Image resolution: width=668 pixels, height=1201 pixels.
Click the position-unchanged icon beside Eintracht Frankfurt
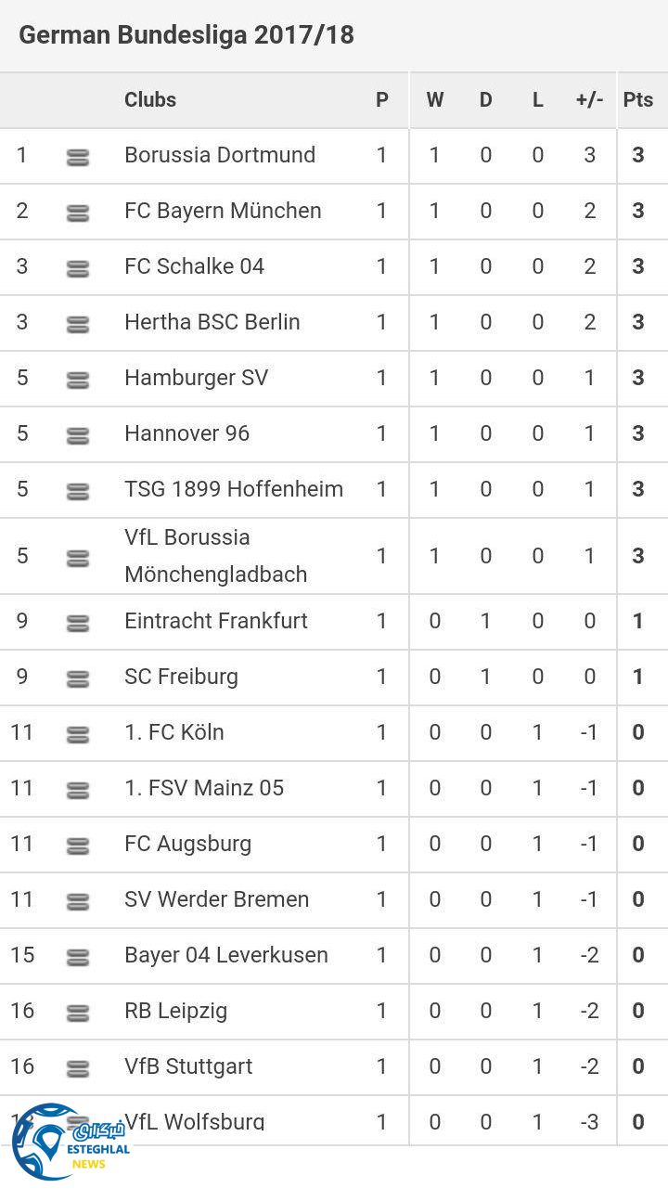pos(78,624)
